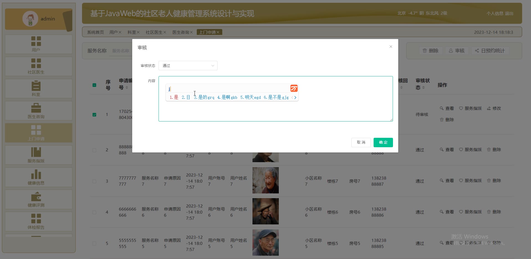Image resolution: width=531 pixels, height=259 pixels.
Task: Open the 健康信息 chart sidebar module
Action: coord(39,177)
